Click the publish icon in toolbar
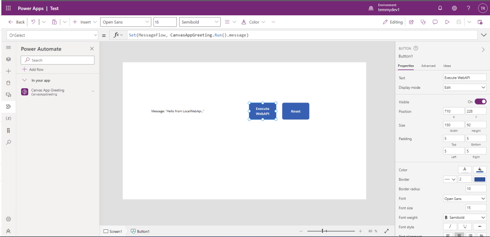This screenshot has height=237, width=490. pos(480,22)
